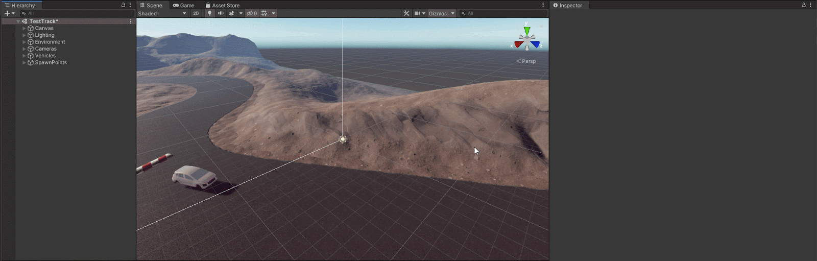
Task: Open the Asset Store tab
Action: 223,5
